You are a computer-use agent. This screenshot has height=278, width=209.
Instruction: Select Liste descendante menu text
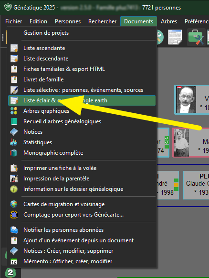point(46,59)
